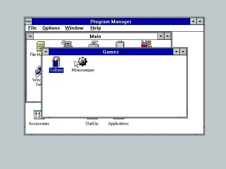226x169 pixels.
Task: Minimize the Main group window
Action: (161, 36)
